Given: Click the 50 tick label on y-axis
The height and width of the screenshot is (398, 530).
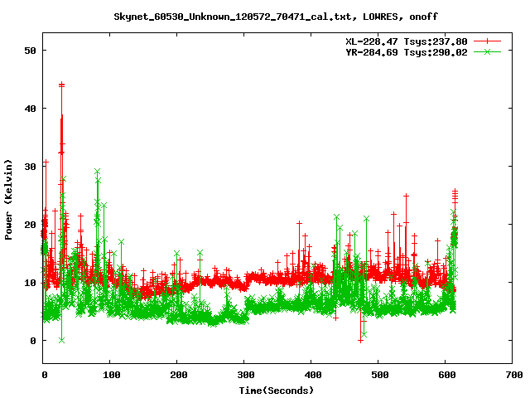Looking at the screenshot, I should point(31,51).
